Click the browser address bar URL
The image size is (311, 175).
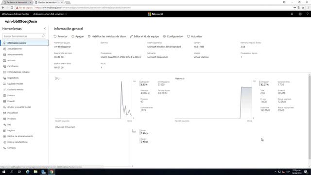tap(83, 8)
